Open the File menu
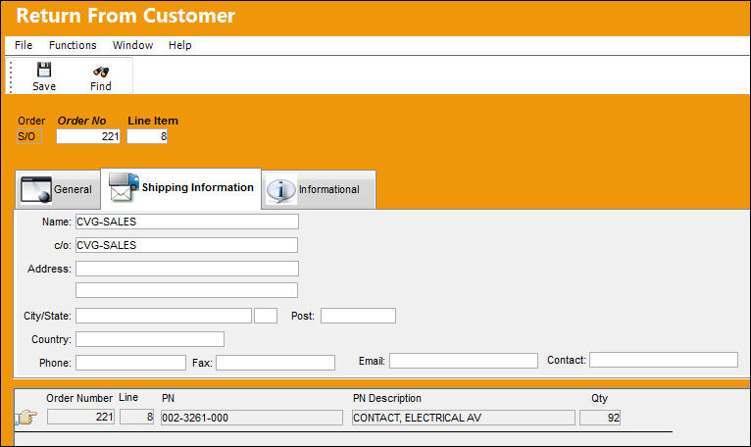Viewport: 751px width, 447px height. [x=24, y=45]
